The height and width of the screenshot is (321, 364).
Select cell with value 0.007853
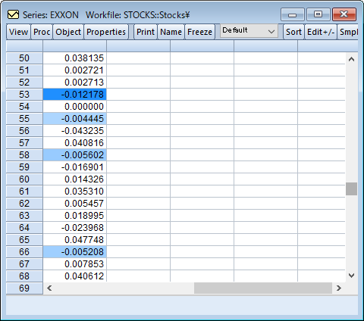coord(75,264)
